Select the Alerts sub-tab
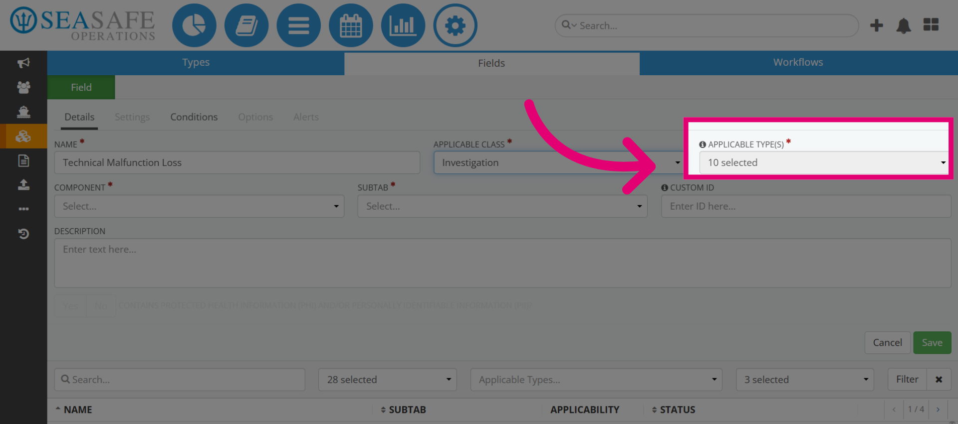Image resolution: width=958 pixels, height=424 pixels. 306,117
